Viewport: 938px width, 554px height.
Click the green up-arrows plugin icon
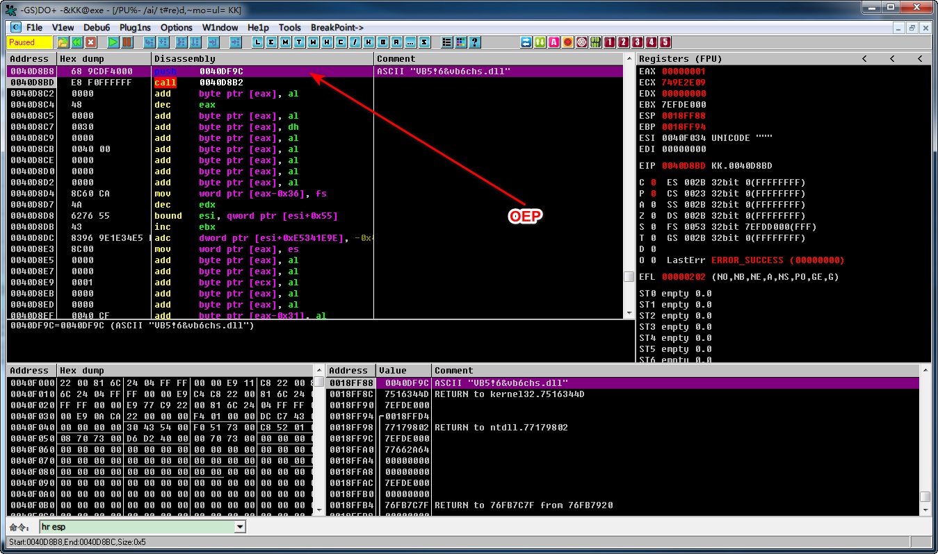(x=540, y=42)
